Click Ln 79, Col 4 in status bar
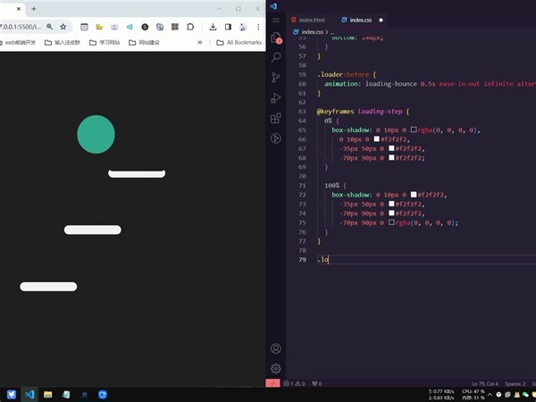536x402 pixels. pos(485,383)
